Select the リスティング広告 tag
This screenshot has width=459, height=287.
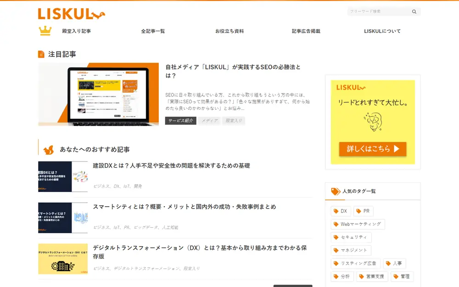coord(356,264)
